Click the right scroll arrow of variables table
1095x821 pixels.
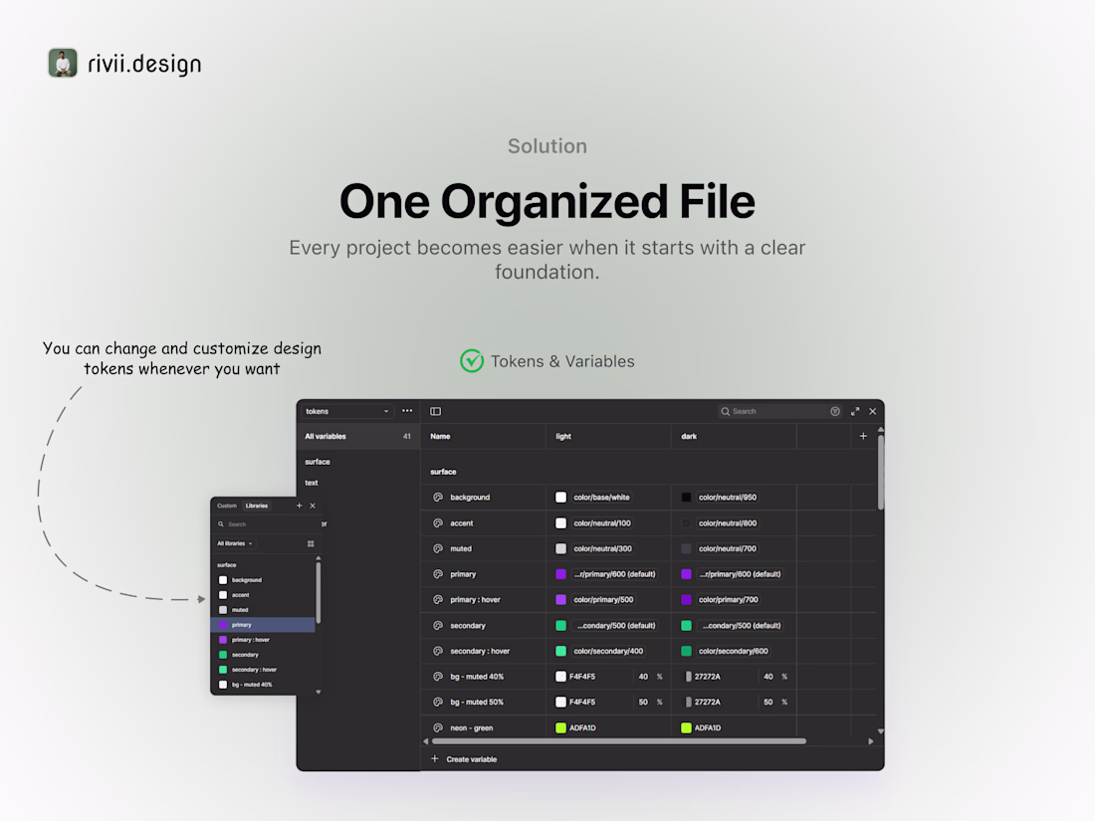[871, 741]
